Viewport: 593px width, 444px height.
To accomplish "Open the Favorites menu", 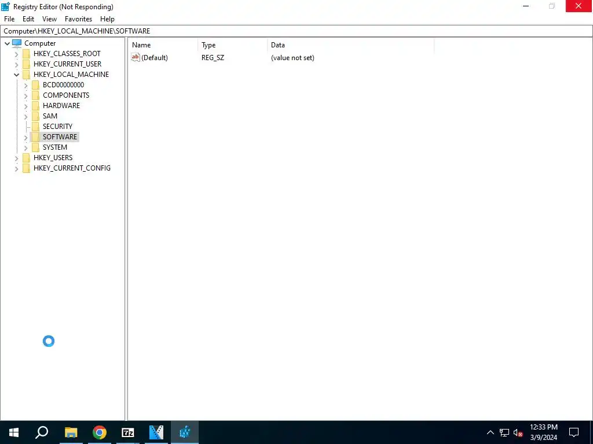I will click(x=78, y=19).
